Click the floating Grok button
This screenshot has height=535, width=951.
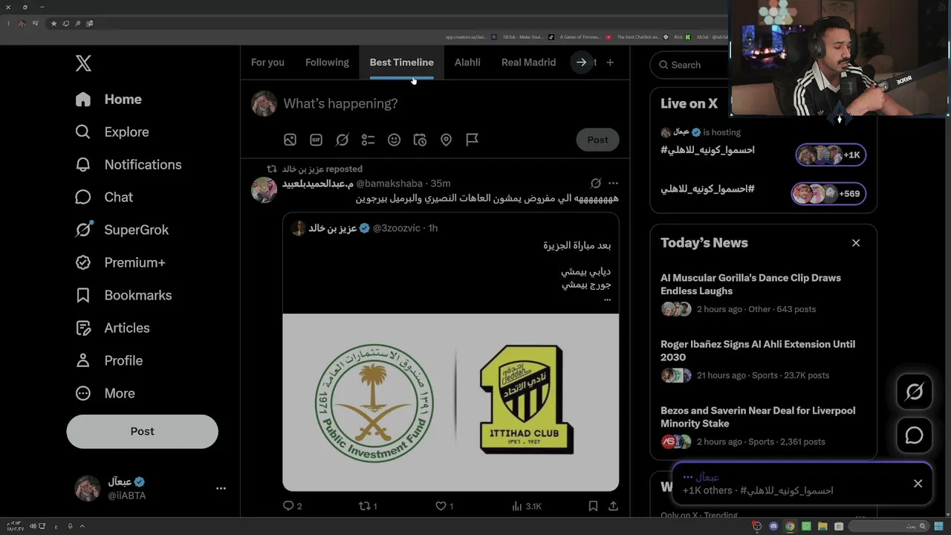(x=914, y=392)
